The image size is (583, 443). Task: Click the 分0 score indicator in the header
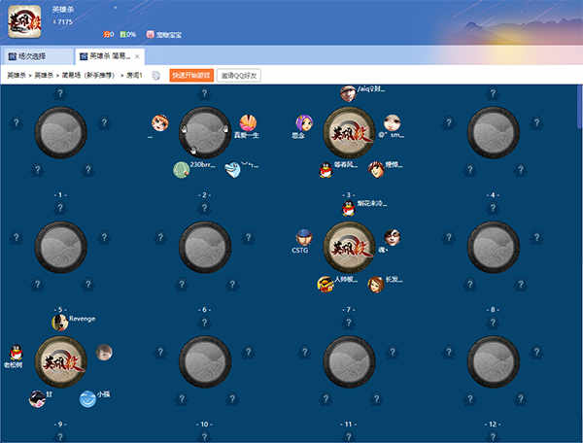pyautogui.click(x=108, y=35)
